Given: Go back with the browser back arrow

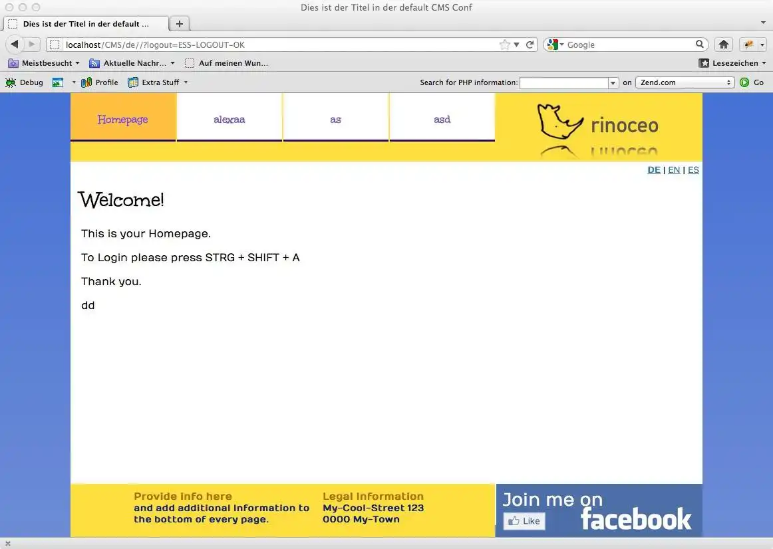Looking at the screenshot, I should (15, 45).
